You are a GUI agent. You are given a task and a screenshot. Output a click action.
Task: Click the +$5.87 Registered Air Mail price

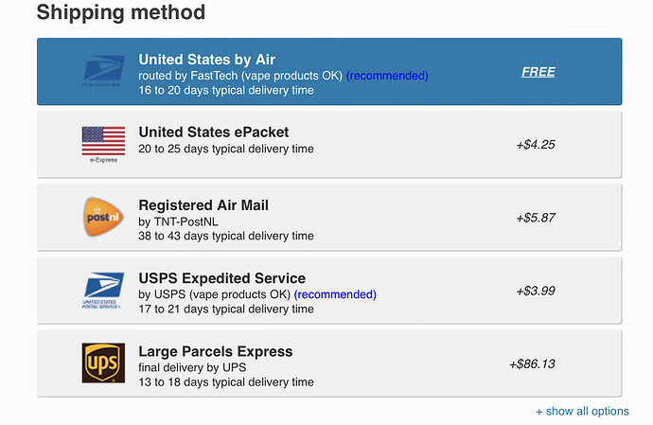(536, 218)
